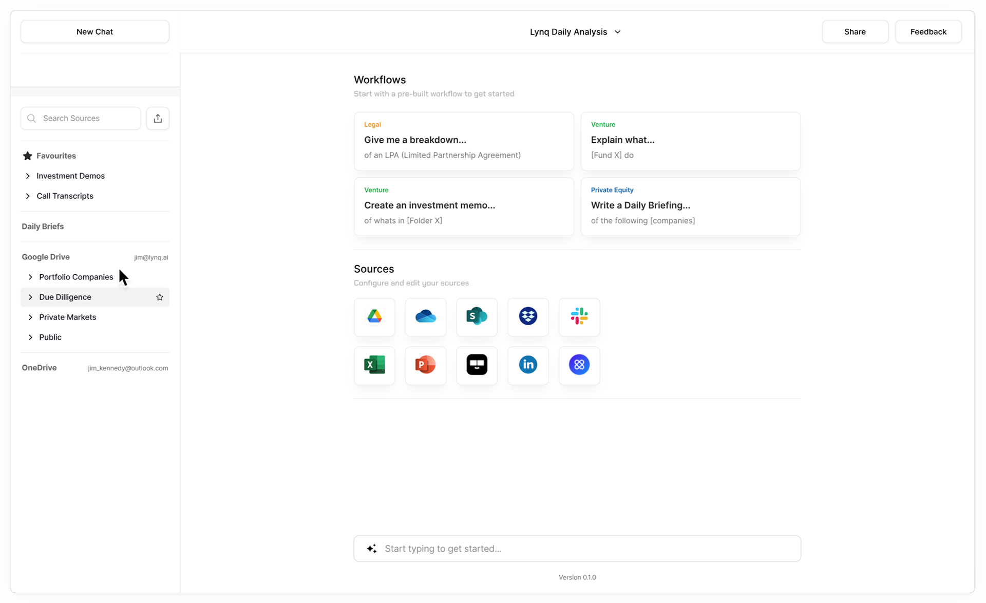Click the Sources heading

coord(374,269)
